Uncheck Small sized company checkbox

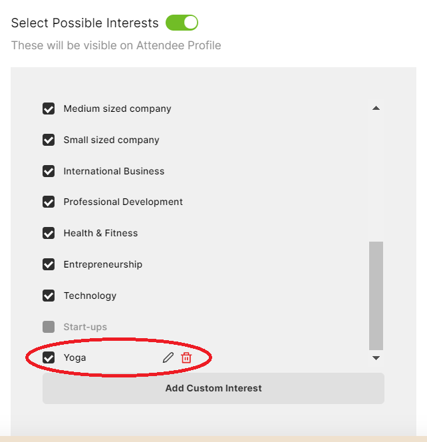(49, 140)
